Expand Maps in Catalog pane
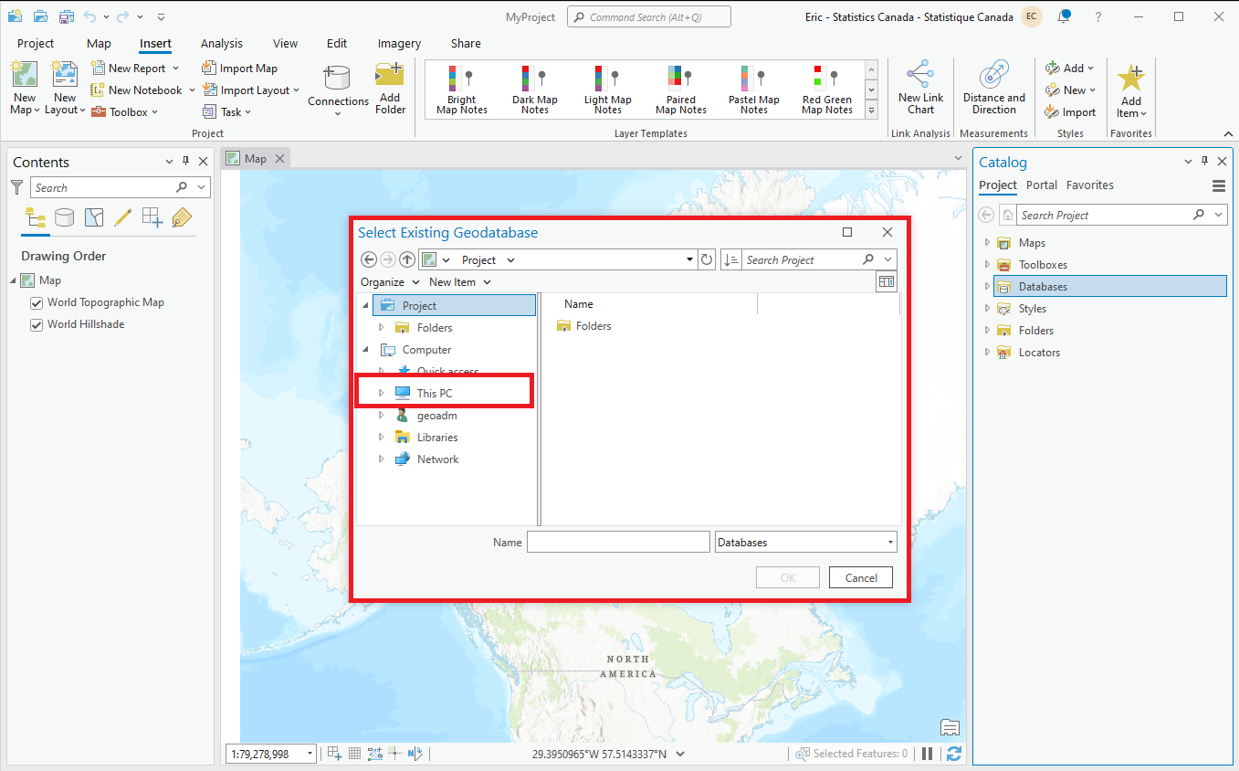 tap(987, 243)
